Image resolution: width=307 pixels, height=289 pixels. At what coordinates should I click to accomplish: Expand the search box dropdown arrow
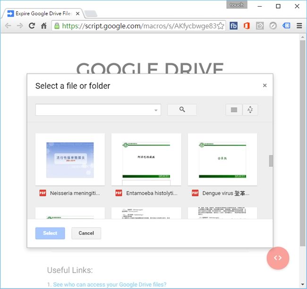156,110
